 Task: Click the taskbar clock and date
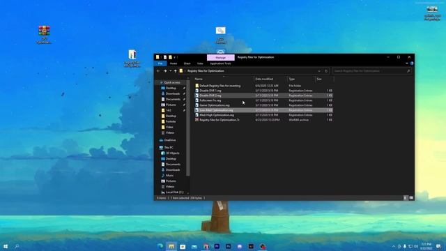[426, 246]
